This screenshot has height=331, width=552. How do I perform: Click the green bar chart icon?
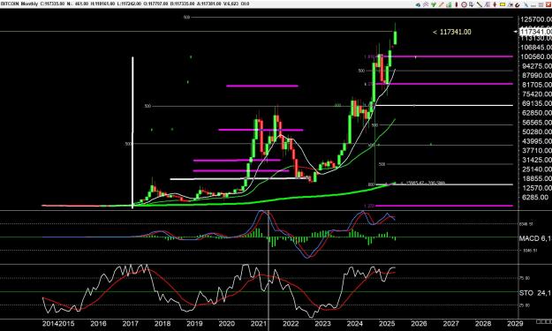[449, 4]
